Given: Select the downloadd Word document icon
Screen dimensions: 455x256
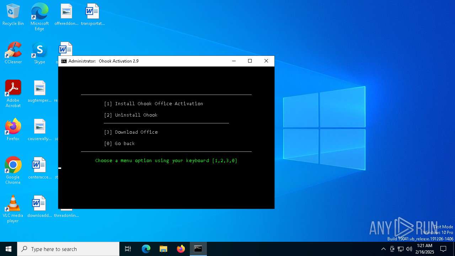Looking at the screenshot, I should point(39,207).
